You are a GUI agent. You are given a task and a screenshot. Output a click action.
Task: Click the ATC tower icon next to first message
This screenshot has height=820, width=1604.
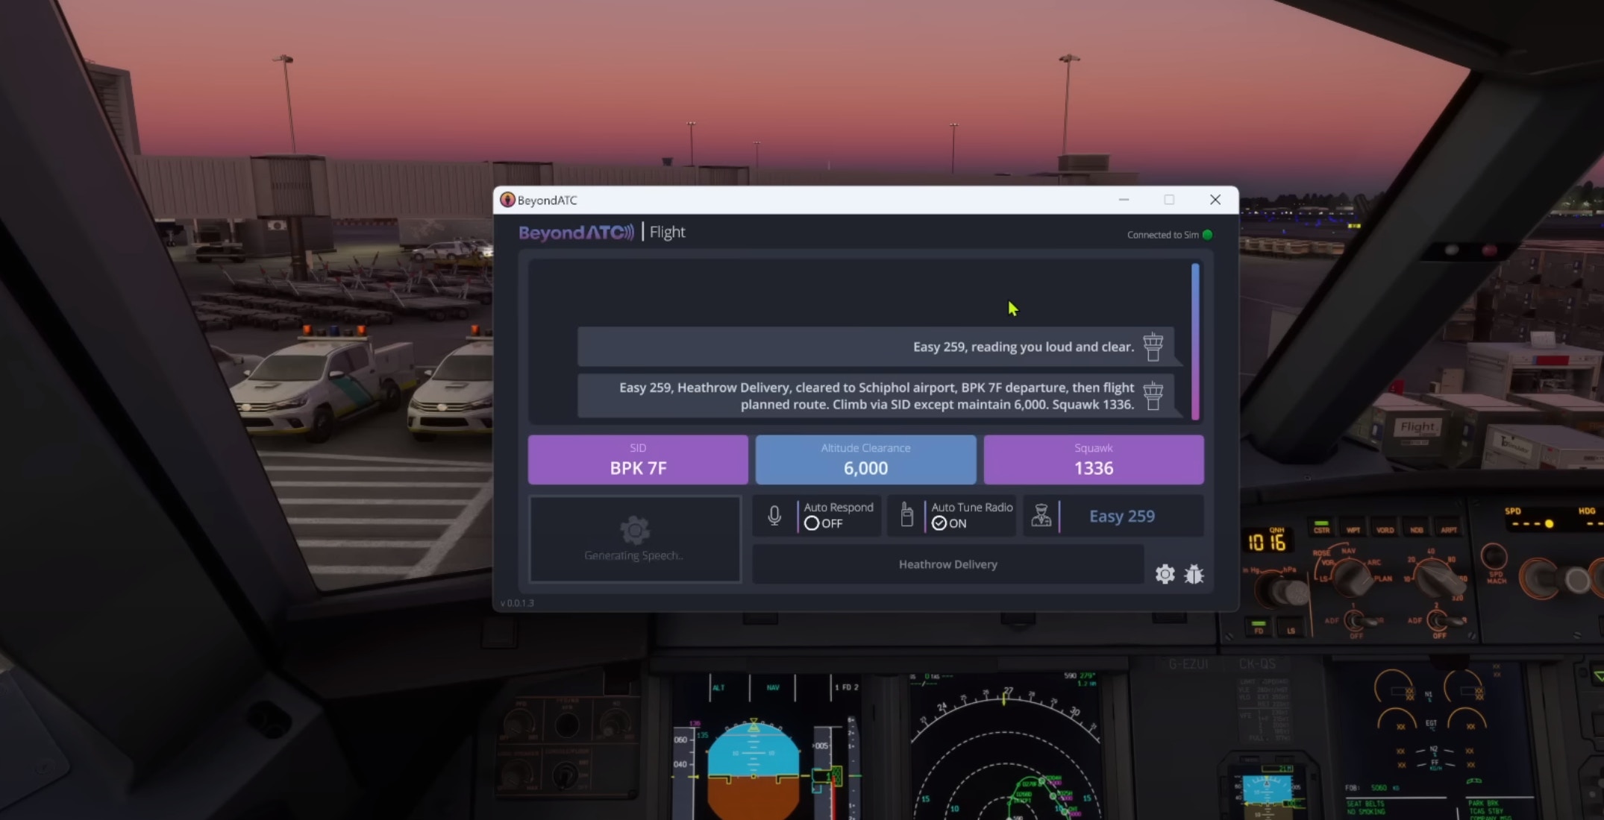[x=1151, y=345]
